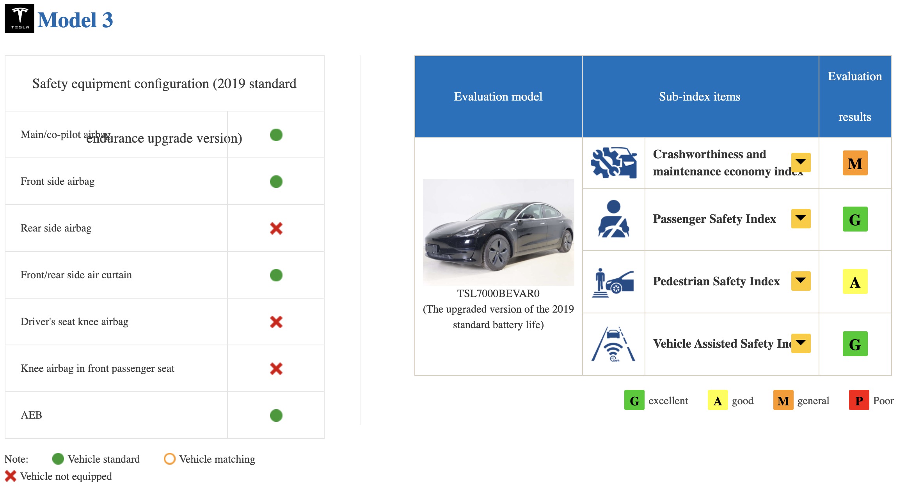Expand the Pedestrian Safety Index dropdown
Viewport: 906px width, 488px height.
(x=801, y=281)
